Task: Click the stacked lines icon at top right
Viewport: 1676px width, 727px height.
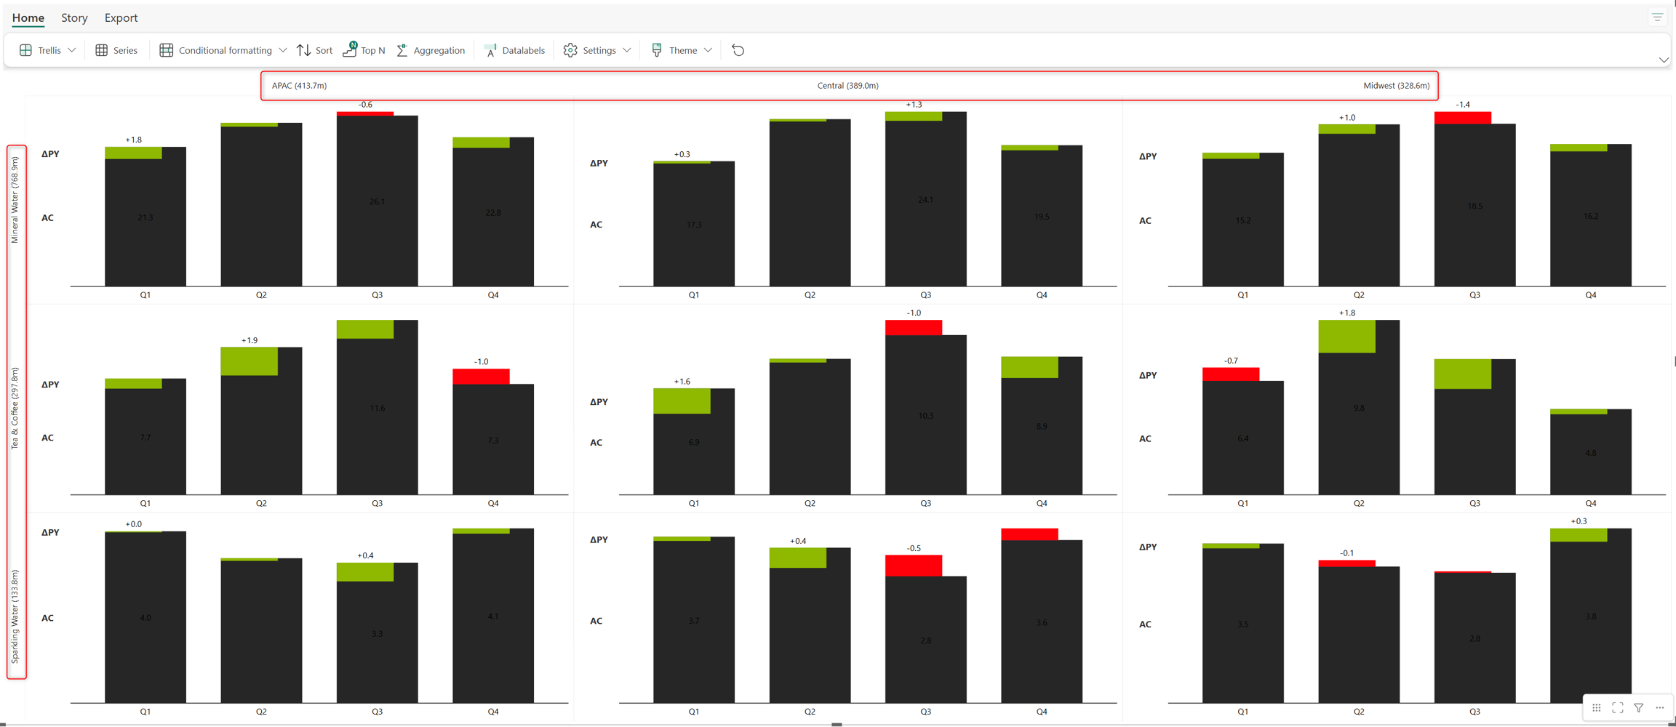Action: click(x=1657, y=17)
